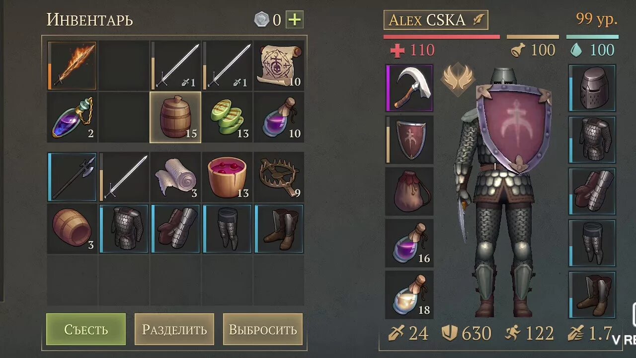Click the Разделить button

(x=174, y=329)
